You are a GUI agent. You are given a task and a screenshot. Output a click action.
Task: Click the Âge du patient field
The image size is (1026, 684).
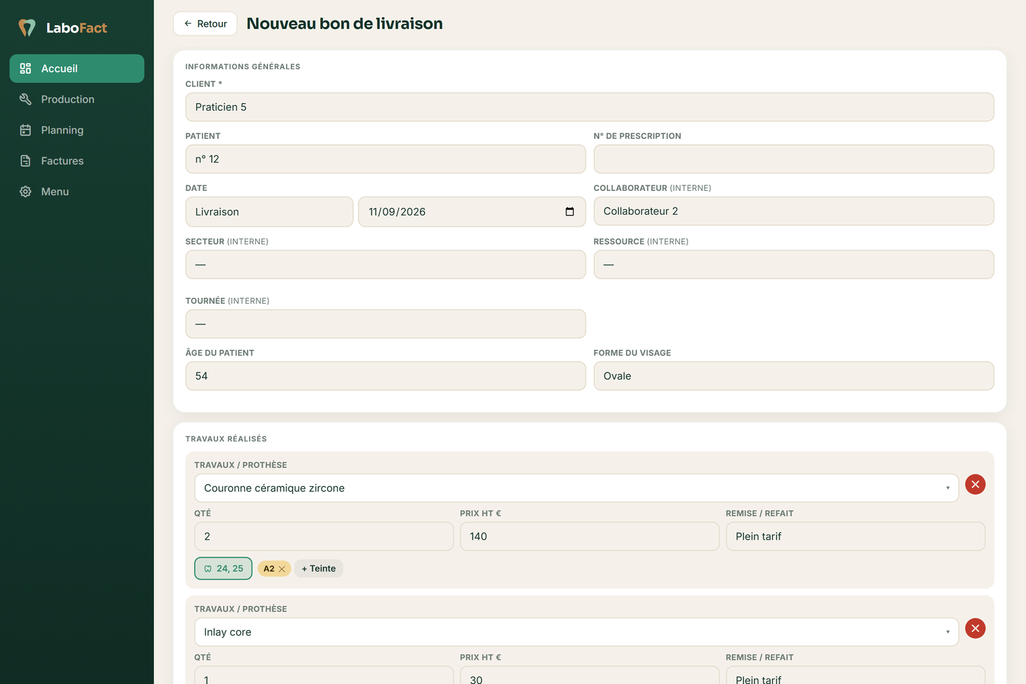point(386,376)
